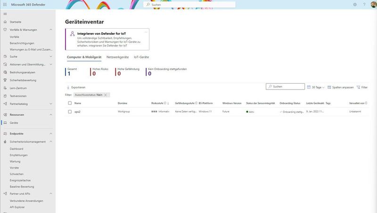
Task: Switch to Computer & Mobilgerät tab
Action: pos(84,57)
